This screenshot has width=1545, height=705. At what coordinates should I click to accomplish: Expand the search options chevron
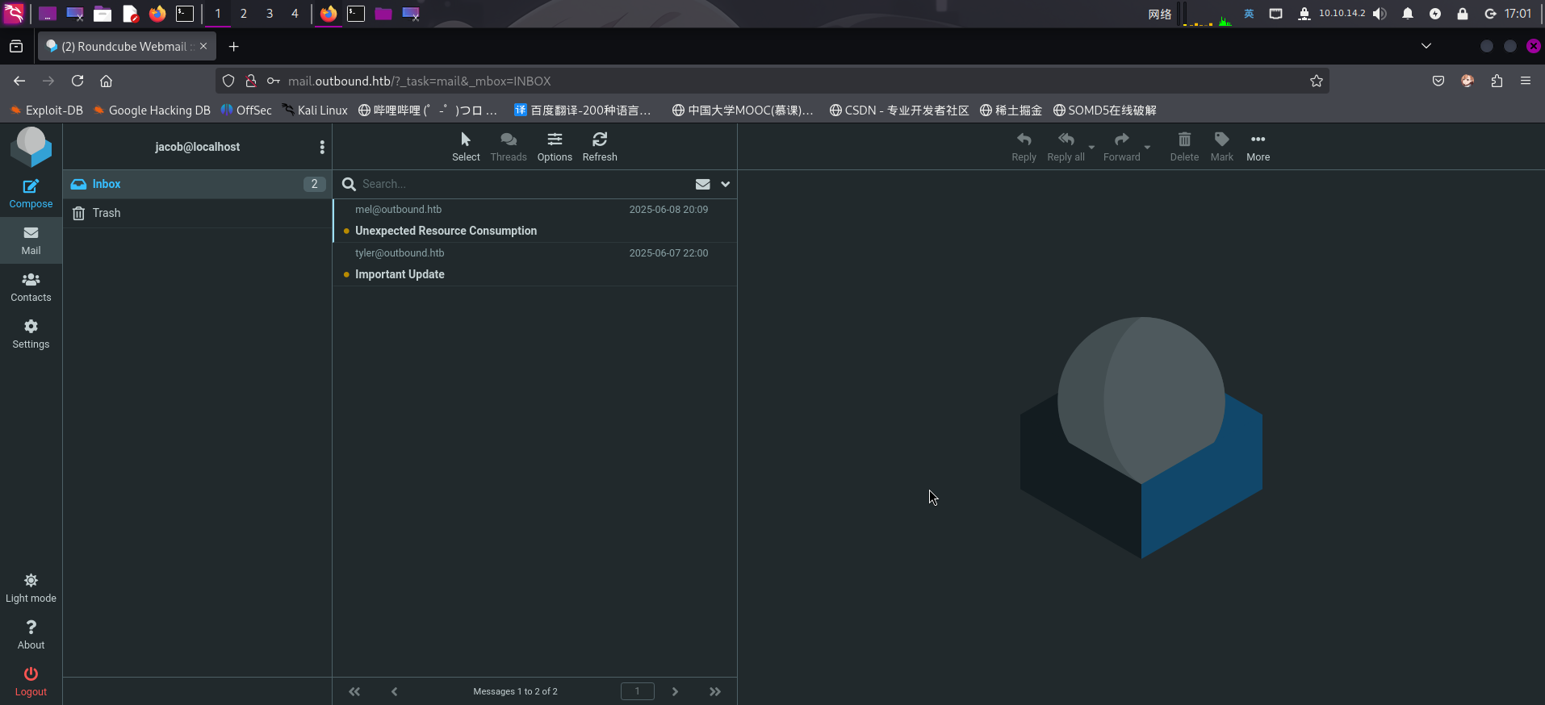coord(726,184)
